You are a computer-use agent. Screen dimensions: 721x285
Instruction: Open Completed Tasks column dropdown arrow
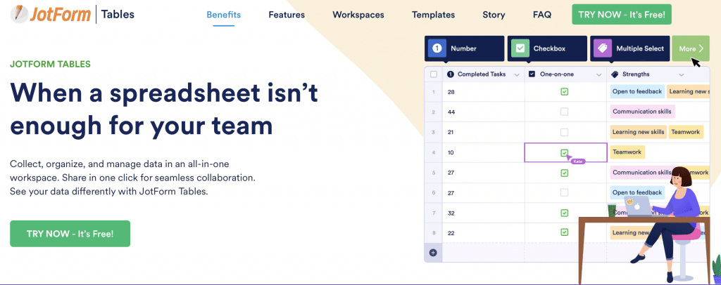click(x=517, y=74)
